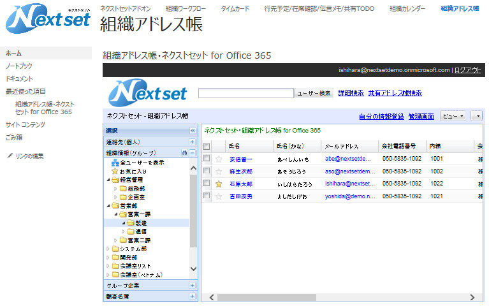Click the tree panel scroll-down arrow
The height and width of the screenshot is (306, 489).
193,269
